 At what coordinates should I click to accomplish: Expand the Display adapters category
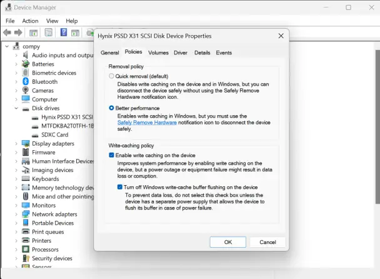coord(16,144)
